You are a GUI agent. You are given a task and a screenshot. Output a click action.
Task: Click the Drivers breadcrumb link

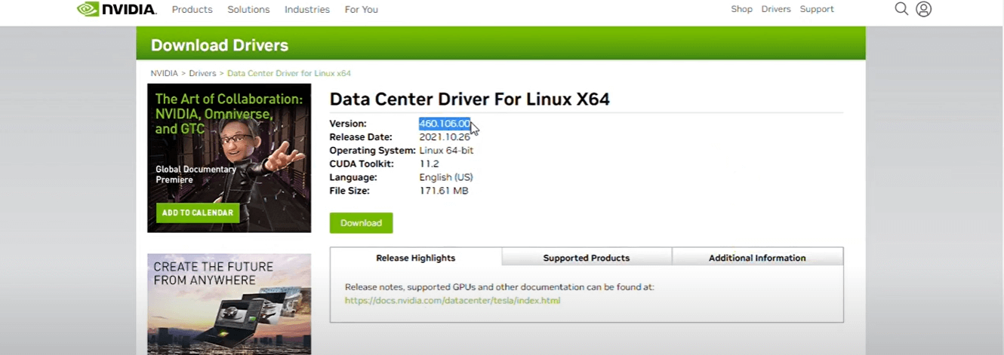(x=202, y=73)
